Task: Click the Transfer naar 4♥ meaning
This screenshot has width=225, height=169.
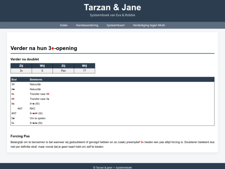Action: [x=40, y=94]
